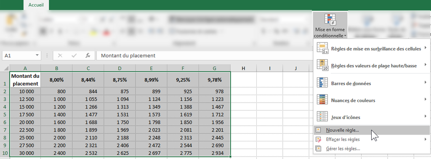Open the Nuances de couleurs submenu
The height and width of the screenshot is (159, 431).
point(372,100)
